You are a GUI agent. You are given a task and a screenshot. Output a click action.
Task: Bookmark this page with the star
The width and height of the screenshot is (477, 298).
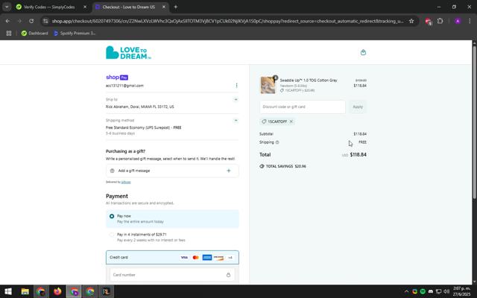coord(411,21)
